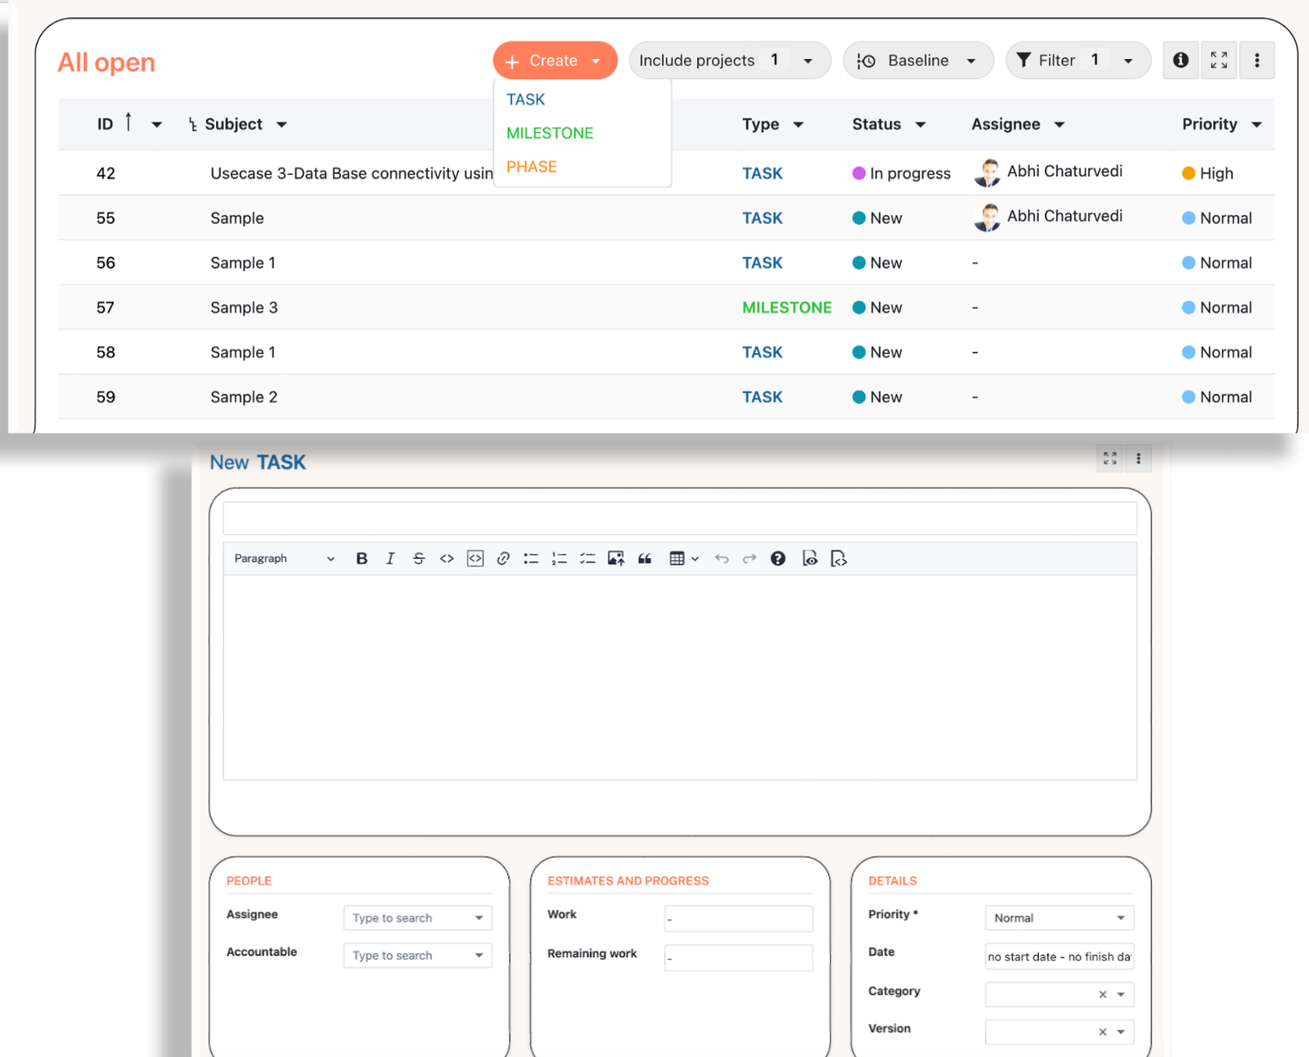Open Type column header menu

point(798,125)
